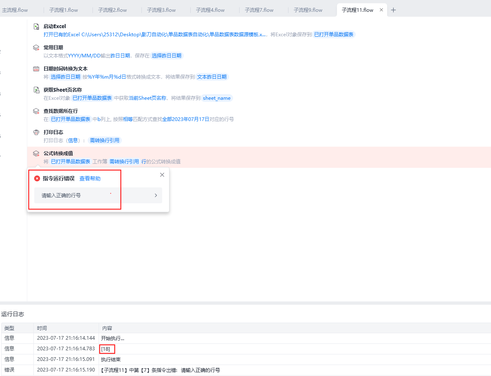Expand the 请输入正确的行号 error detail arrow
491x376 pixels.
click(156, 196)
